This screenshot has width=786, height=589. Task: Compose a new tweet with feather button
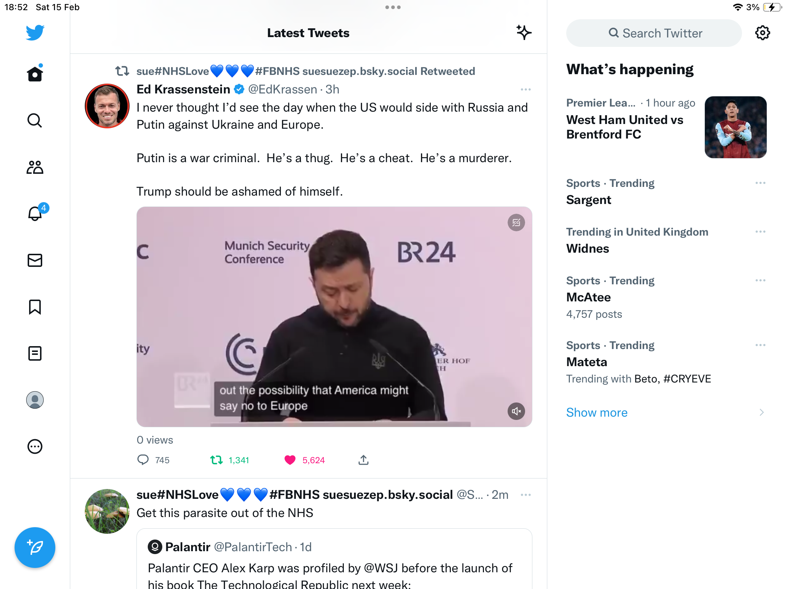coord(35,547)
